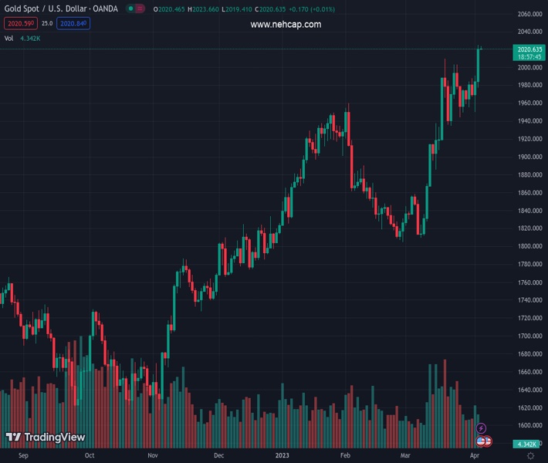
Task: Click the www.nehcap.com watermark text
Action: click(x=286, y=25)
